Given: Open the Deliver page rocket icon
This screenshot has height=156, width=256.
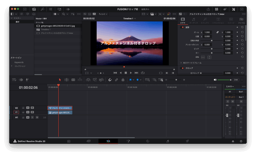Looking at the screenshot, I should (187, 141).
